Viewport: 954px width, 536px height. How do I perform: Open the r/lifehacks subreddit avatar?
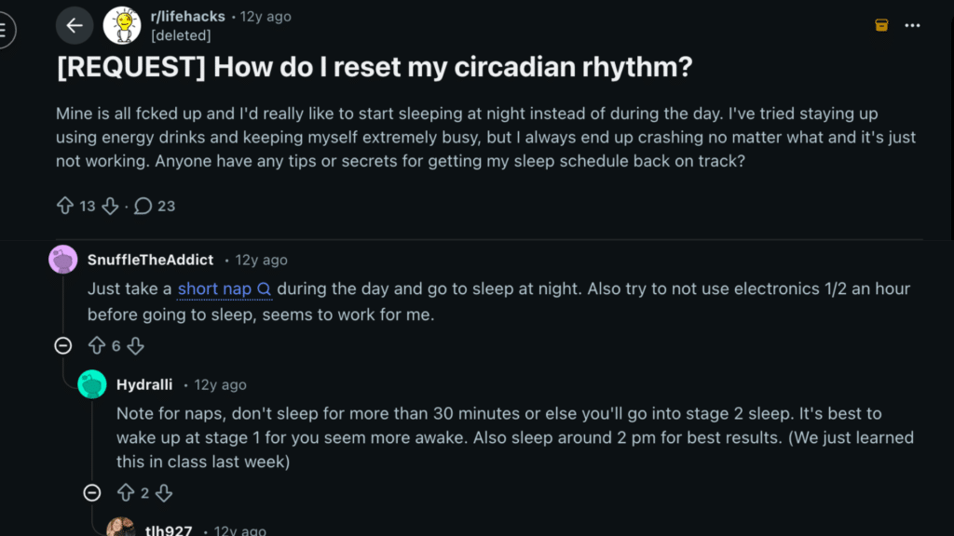pos(122,25)
